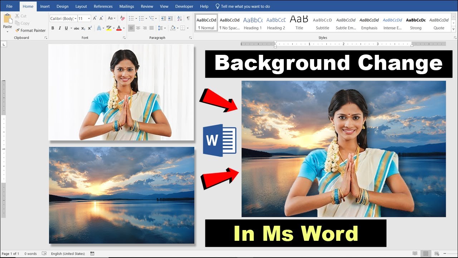The height and width of the screenshot is (258, 458).
Task: Click the Center alignment icon
Action: tap(138, 28)
